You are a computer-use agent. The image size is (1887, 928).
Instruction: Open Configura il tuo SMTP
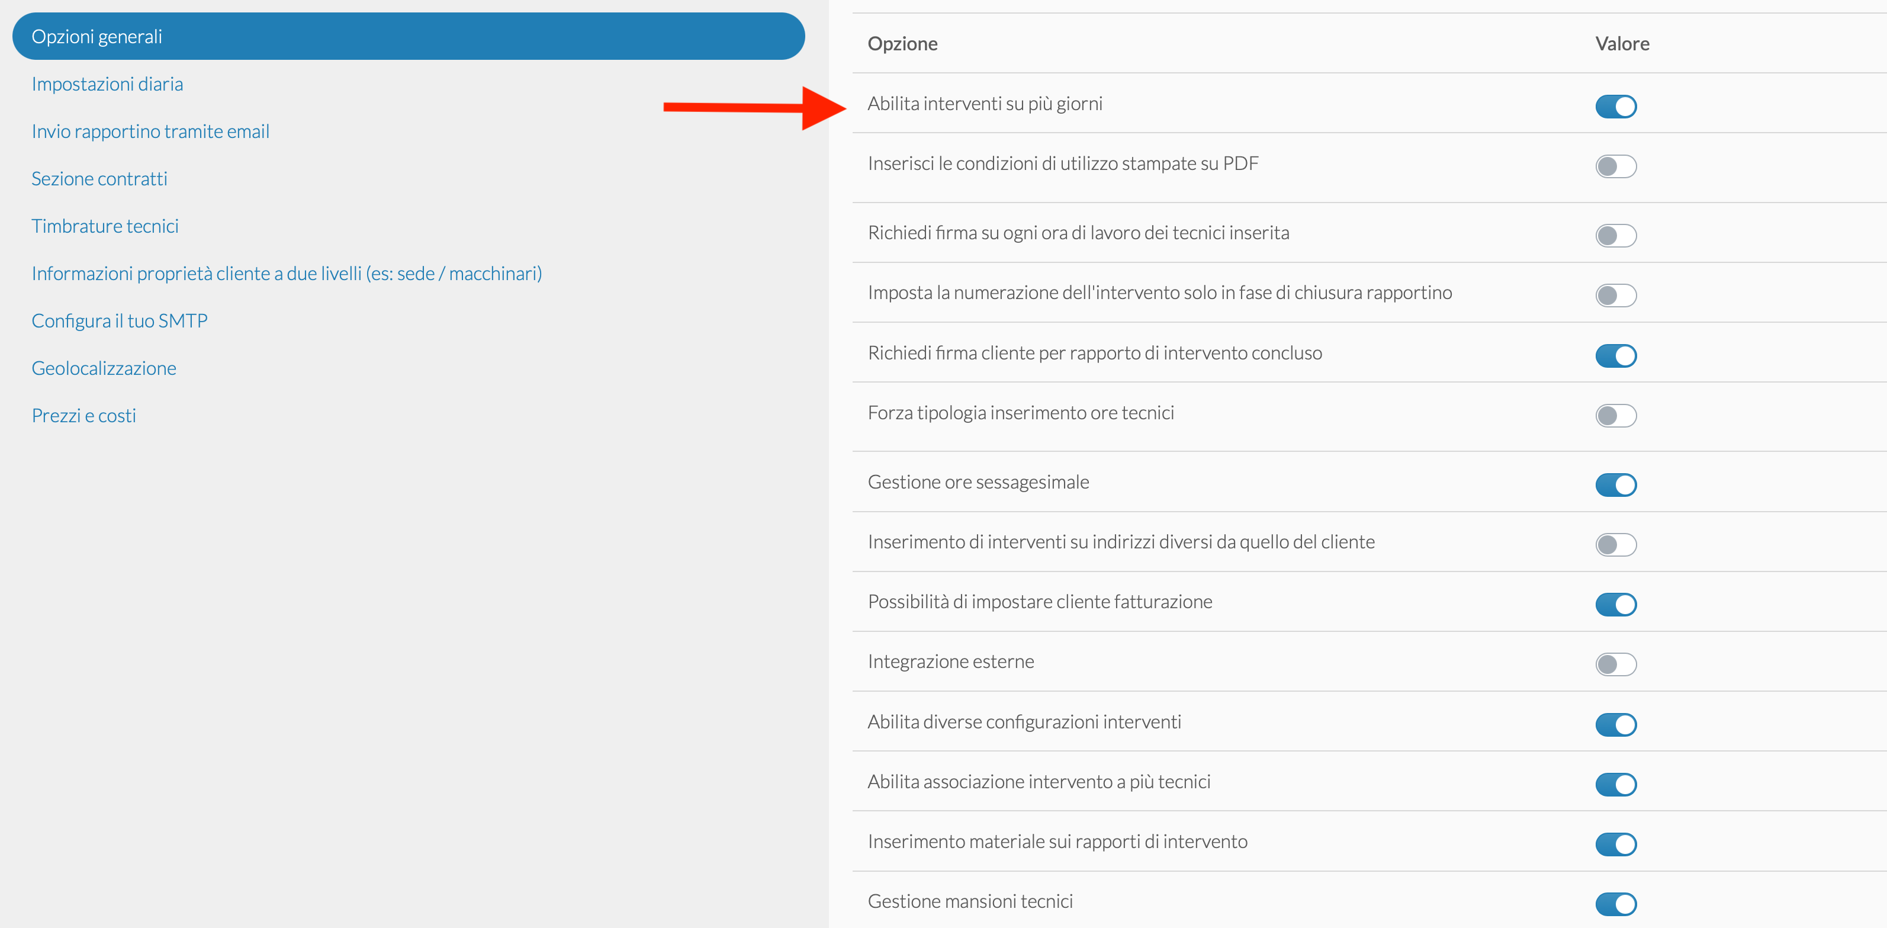120,321
